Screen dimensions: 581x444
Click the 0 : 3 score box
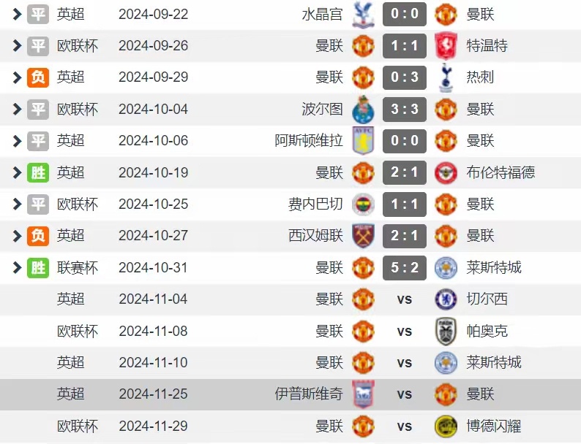click(405, 77)
